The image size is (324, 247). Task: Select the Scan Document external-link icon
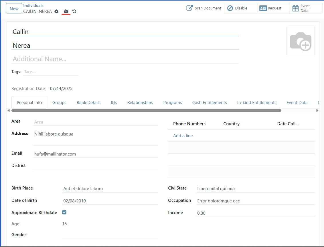point(189,8)
